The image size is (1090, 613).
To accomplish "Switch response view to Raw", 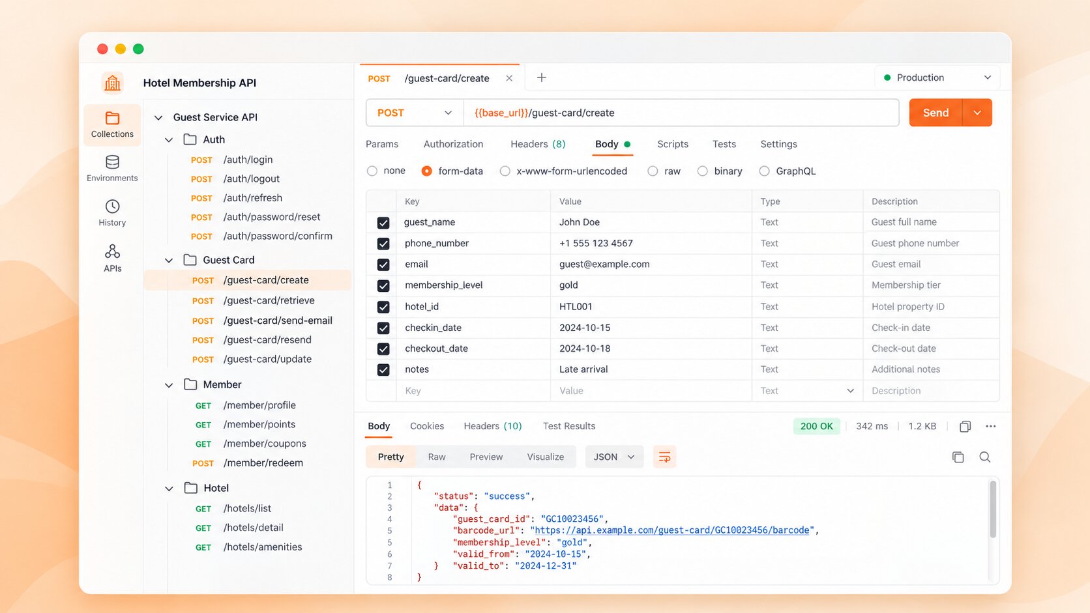I will [x=437, y=457].
